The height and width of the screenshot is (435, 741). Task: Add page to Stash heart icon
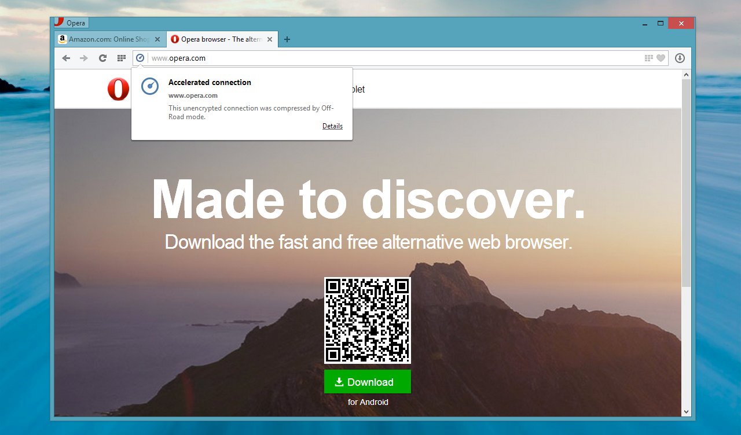[x=661, y=58]
